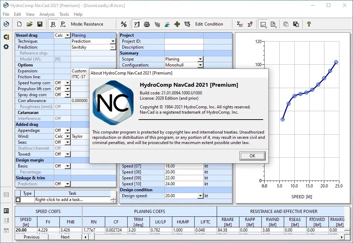
Task: Open the Wind Calc dropdown arrow
Action: click(67, 136)
